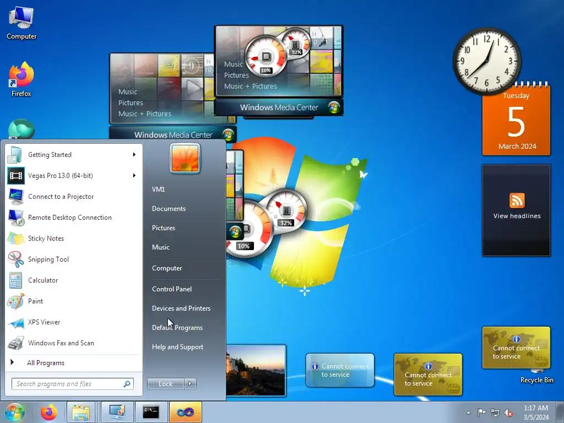
Task: Click the Lock button
Action: (x=166, y=384)
